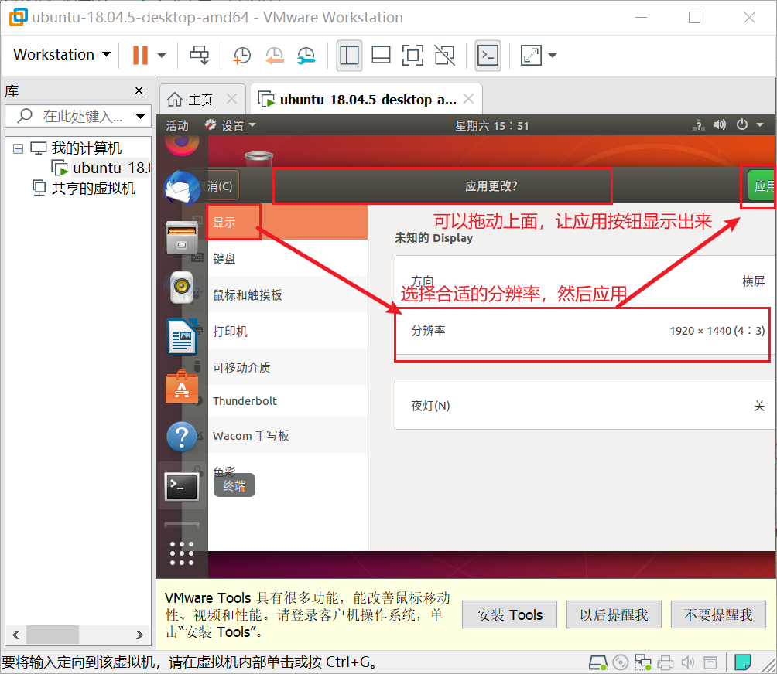Open the Ubuntu power system menu
The image size is (777, 674).
coord(750,124)
